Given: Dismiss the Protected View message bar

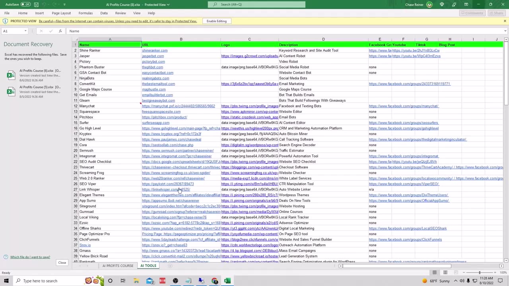Looking at the screenshot, I should tap(505, 21).
